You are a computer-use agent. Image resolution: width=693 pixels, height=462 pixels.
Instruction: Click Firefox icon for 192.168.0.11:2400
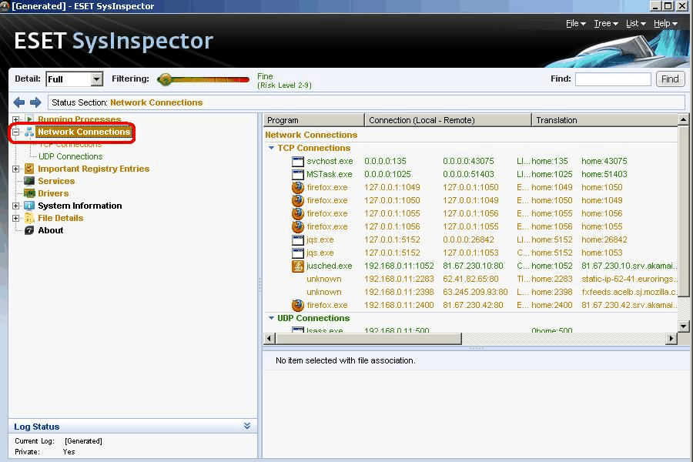point(298,305)
